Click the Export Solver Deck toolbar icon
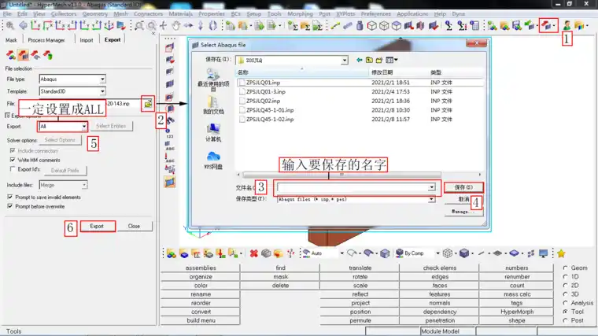598x336 pixels. (547, 25)
